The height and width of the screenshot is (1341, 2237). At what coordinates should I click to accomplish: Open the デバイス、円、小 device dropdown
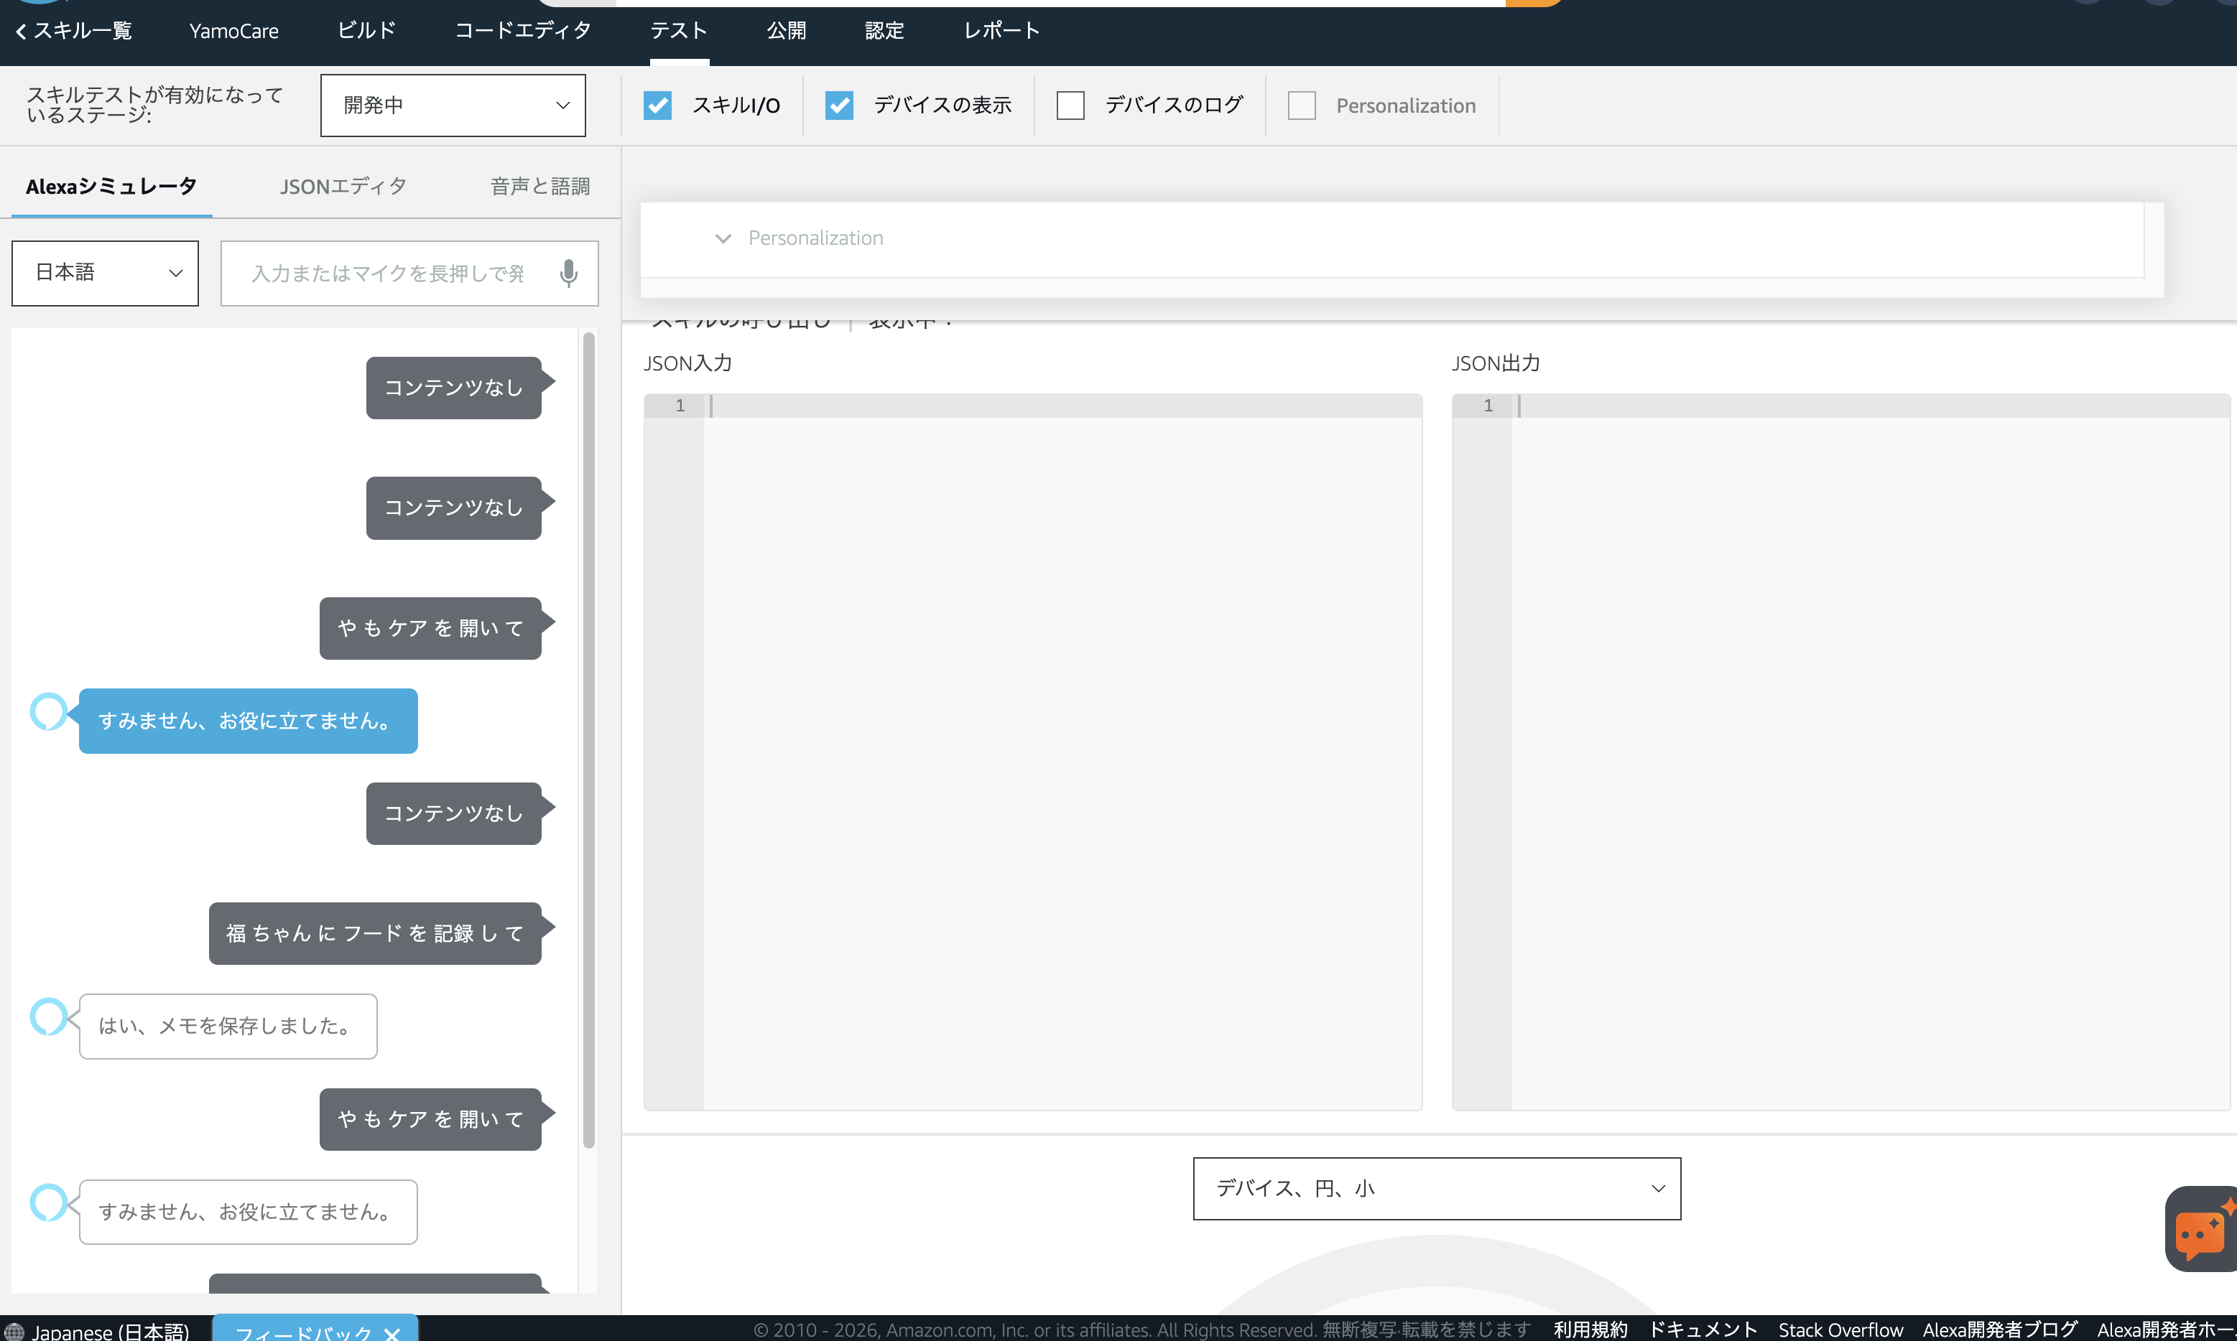point(1436,1188)
